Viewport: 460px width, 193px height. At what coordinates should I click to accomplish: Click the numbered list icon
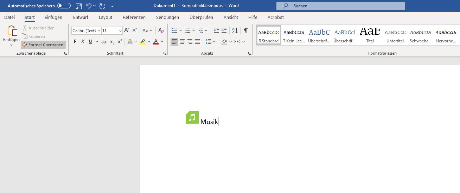coord(187,30)
